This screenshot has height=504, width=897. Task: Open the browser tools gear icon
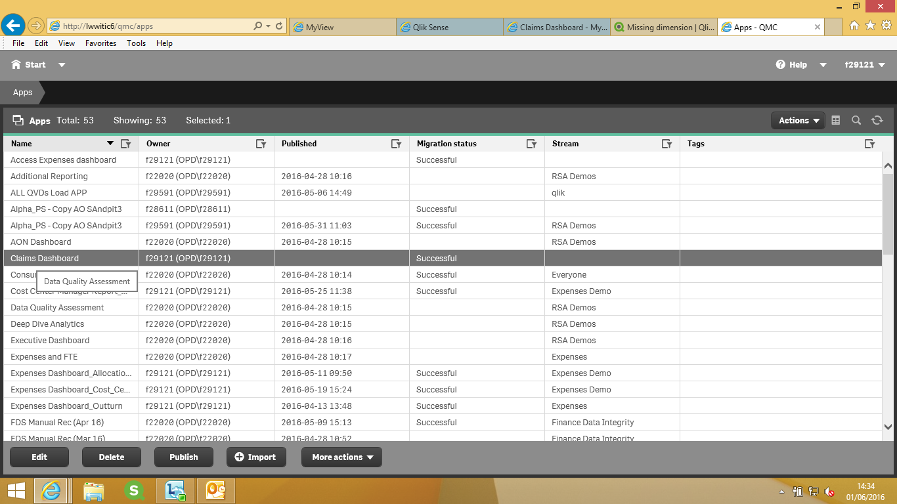pyautogui.click(x=886, y=26)
